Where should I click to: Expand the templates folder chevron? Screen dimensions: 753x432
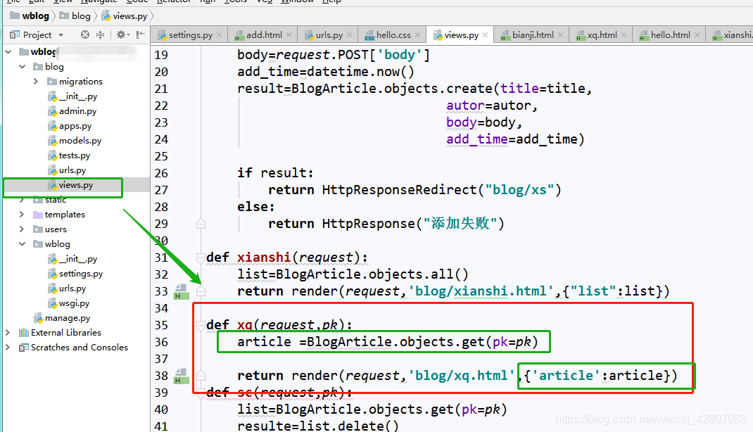click(22, 215)
